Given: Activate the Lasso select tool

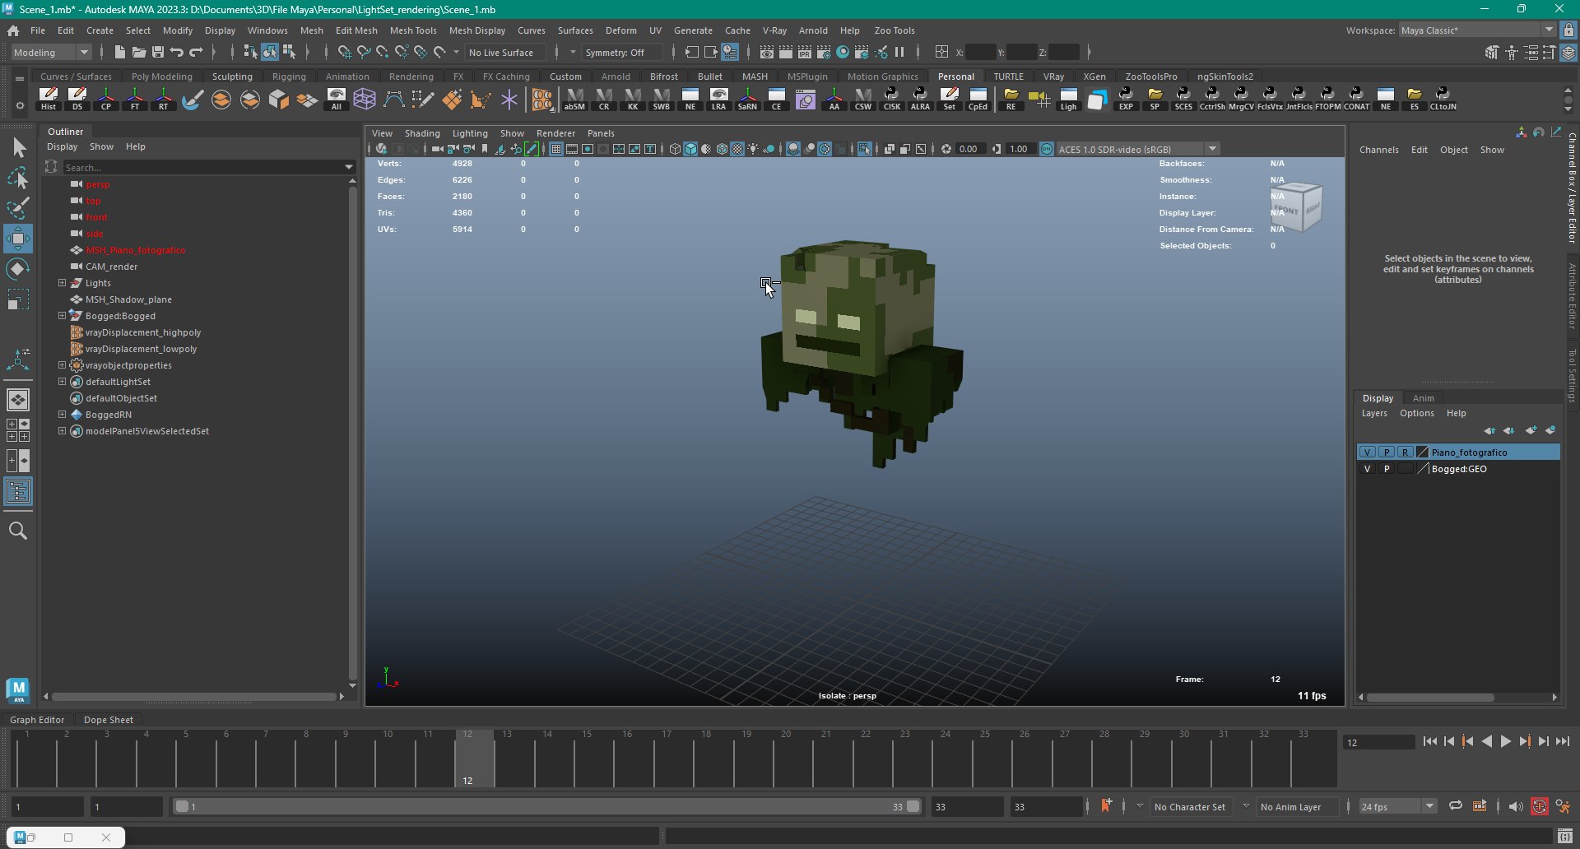Looking at the screenshot, I should pyautogui.click(x=18, y=178).
